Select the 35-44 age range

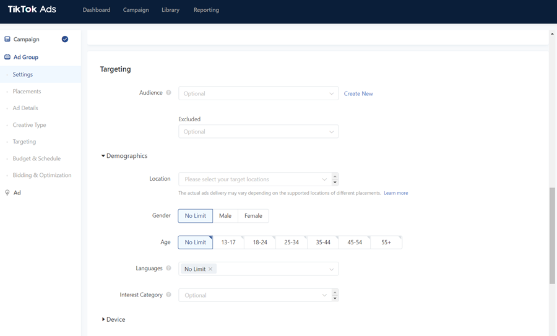(323, 242)
